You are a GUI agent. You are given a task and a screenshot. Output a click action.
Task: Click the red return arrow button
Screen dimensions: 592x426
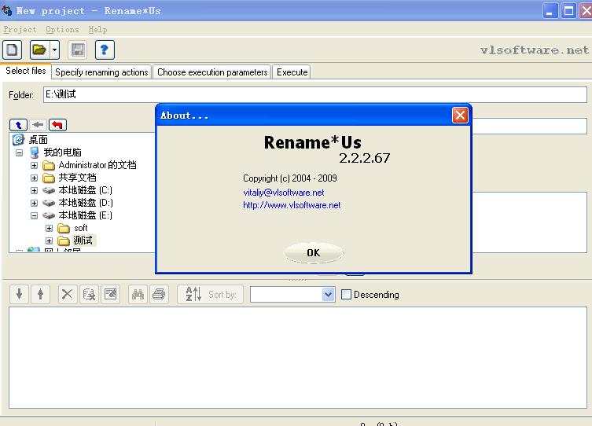57,124
